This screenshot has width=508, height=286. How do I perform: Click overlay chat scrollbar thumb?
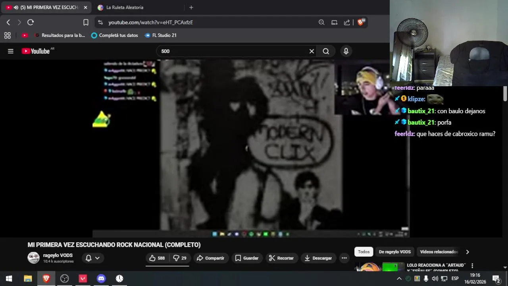pyautogui.click(x=505, y=93)
